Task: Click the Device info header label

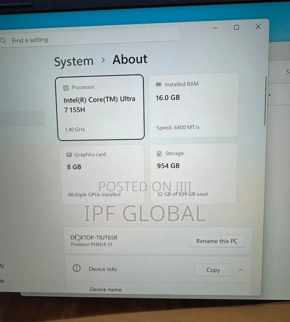Action: click(103, 269)
